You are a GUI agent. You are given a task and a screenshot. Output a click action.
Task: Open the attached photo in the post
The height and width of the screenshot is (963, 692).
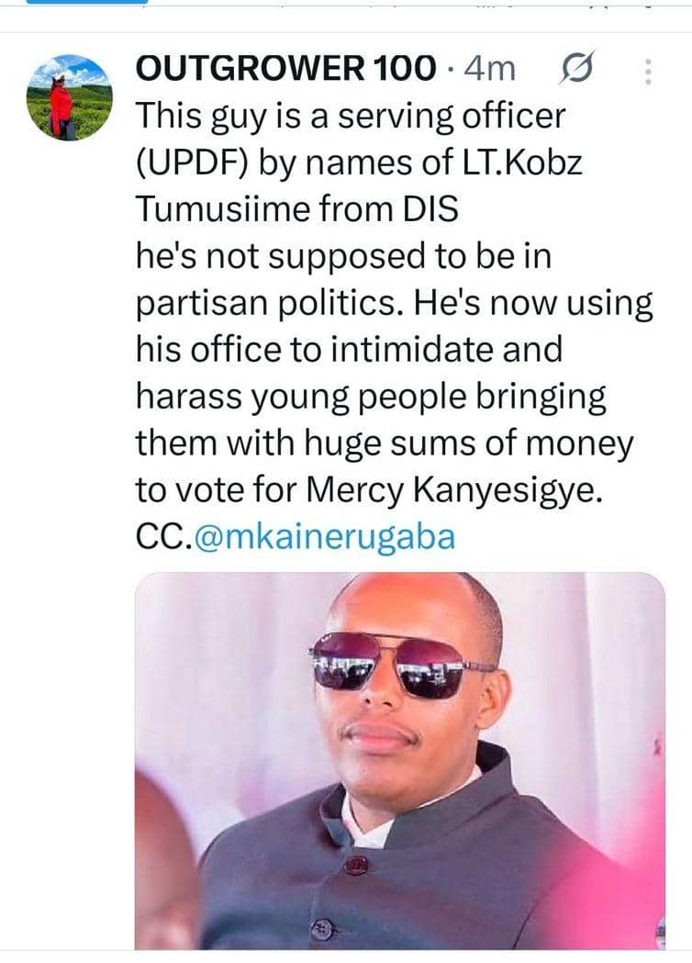tap(400, 760)
